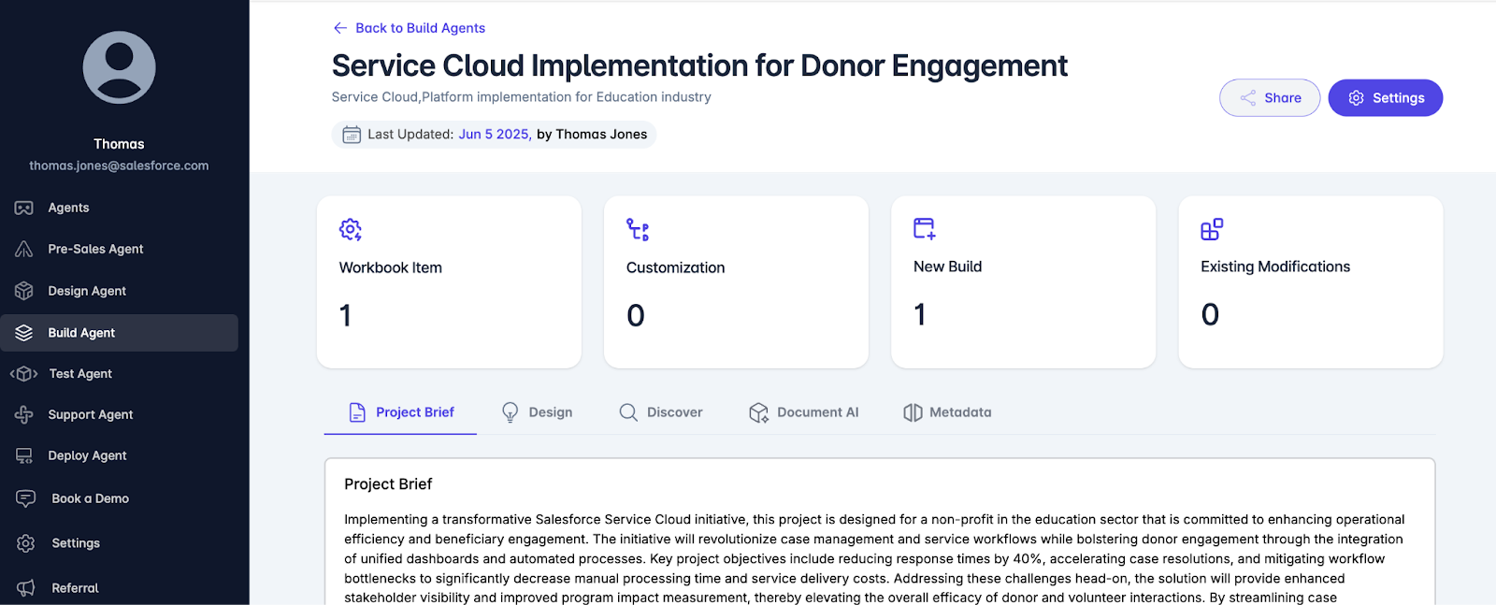Open Book a Demo
The image size is (1496, 605).
[x=119, y=498]
